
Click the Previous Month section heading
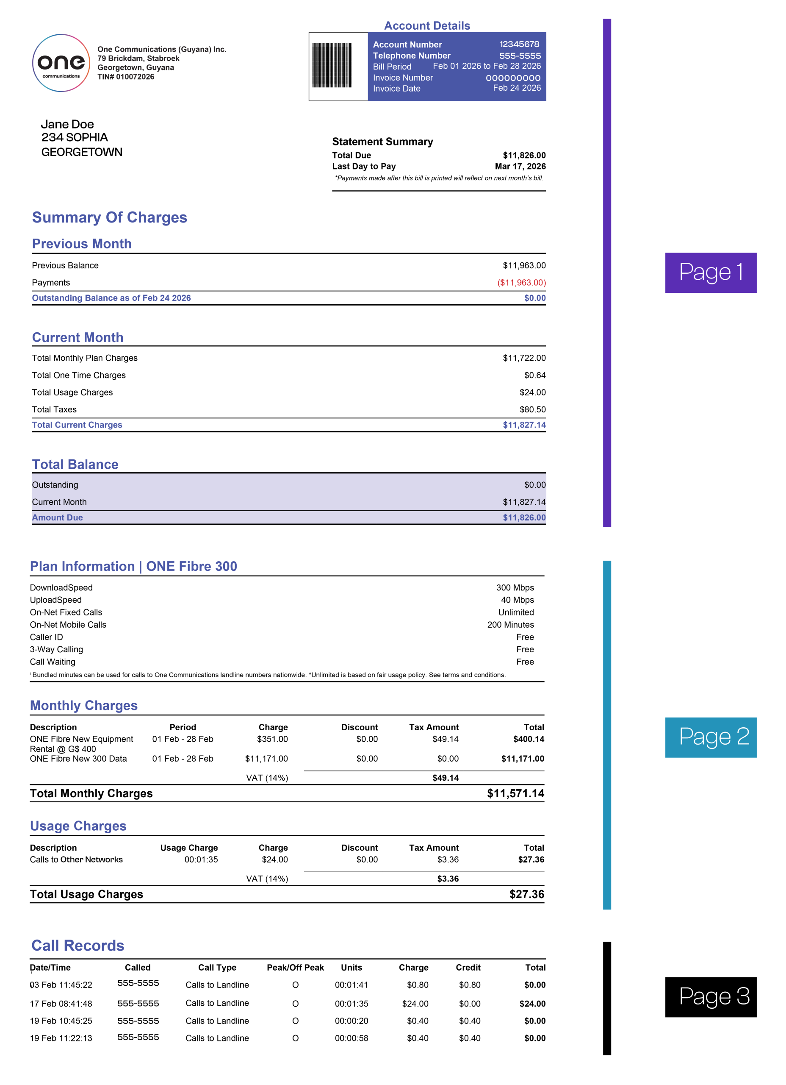pos(82,244)
